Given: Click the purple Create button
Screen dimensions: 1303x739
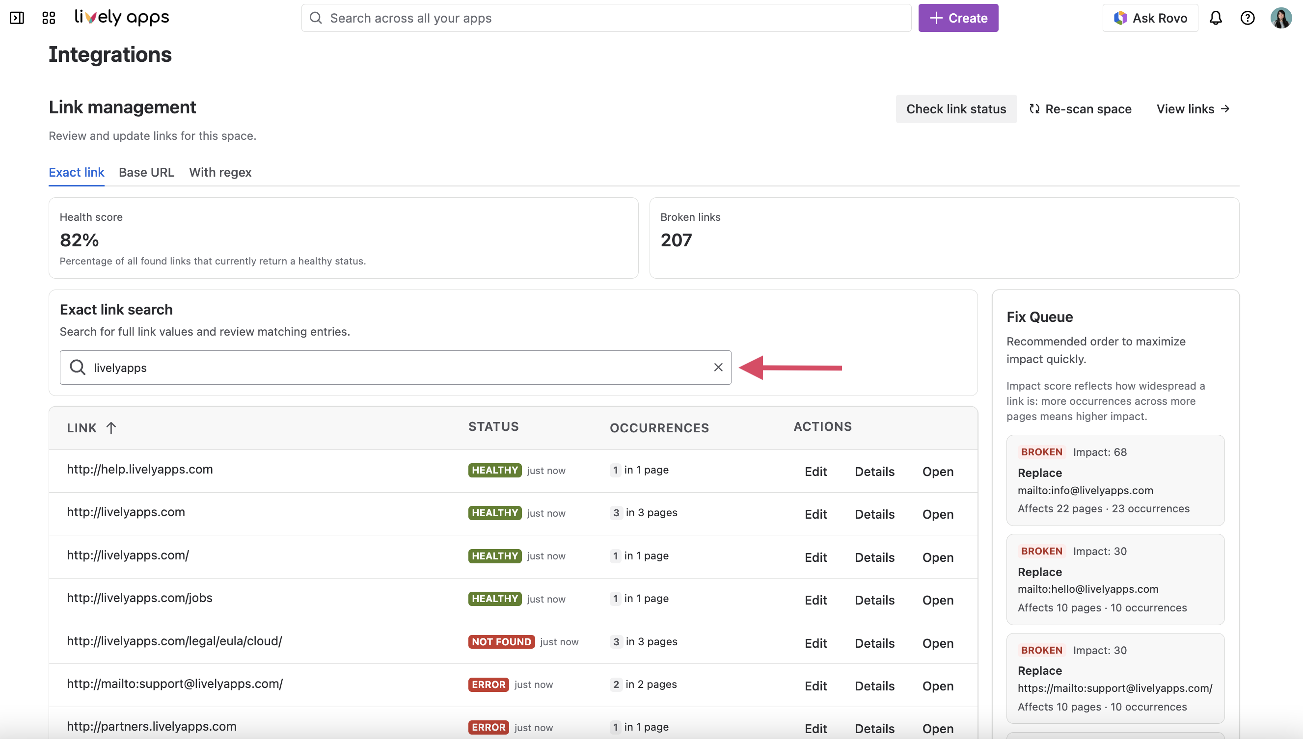Looking at the screenshot, I should tap(958, 17).
